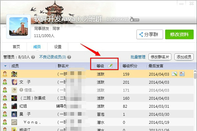Click the avatar of member 昊子
The height and width of the screenshot is (131, 197).
click(14, 114)
